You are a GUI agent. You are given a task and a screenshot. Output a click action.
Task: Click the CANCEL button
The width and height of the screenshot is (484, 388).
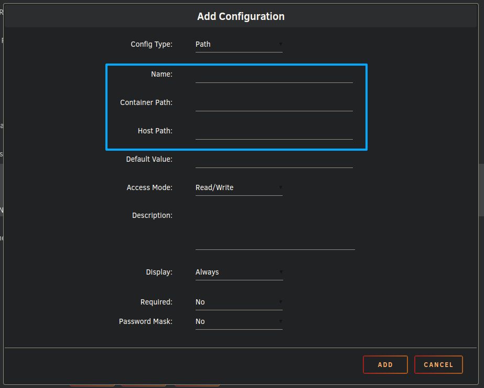438,365
